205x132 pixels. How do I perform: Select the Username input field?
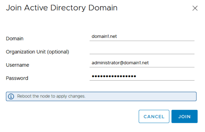point(142,63)
